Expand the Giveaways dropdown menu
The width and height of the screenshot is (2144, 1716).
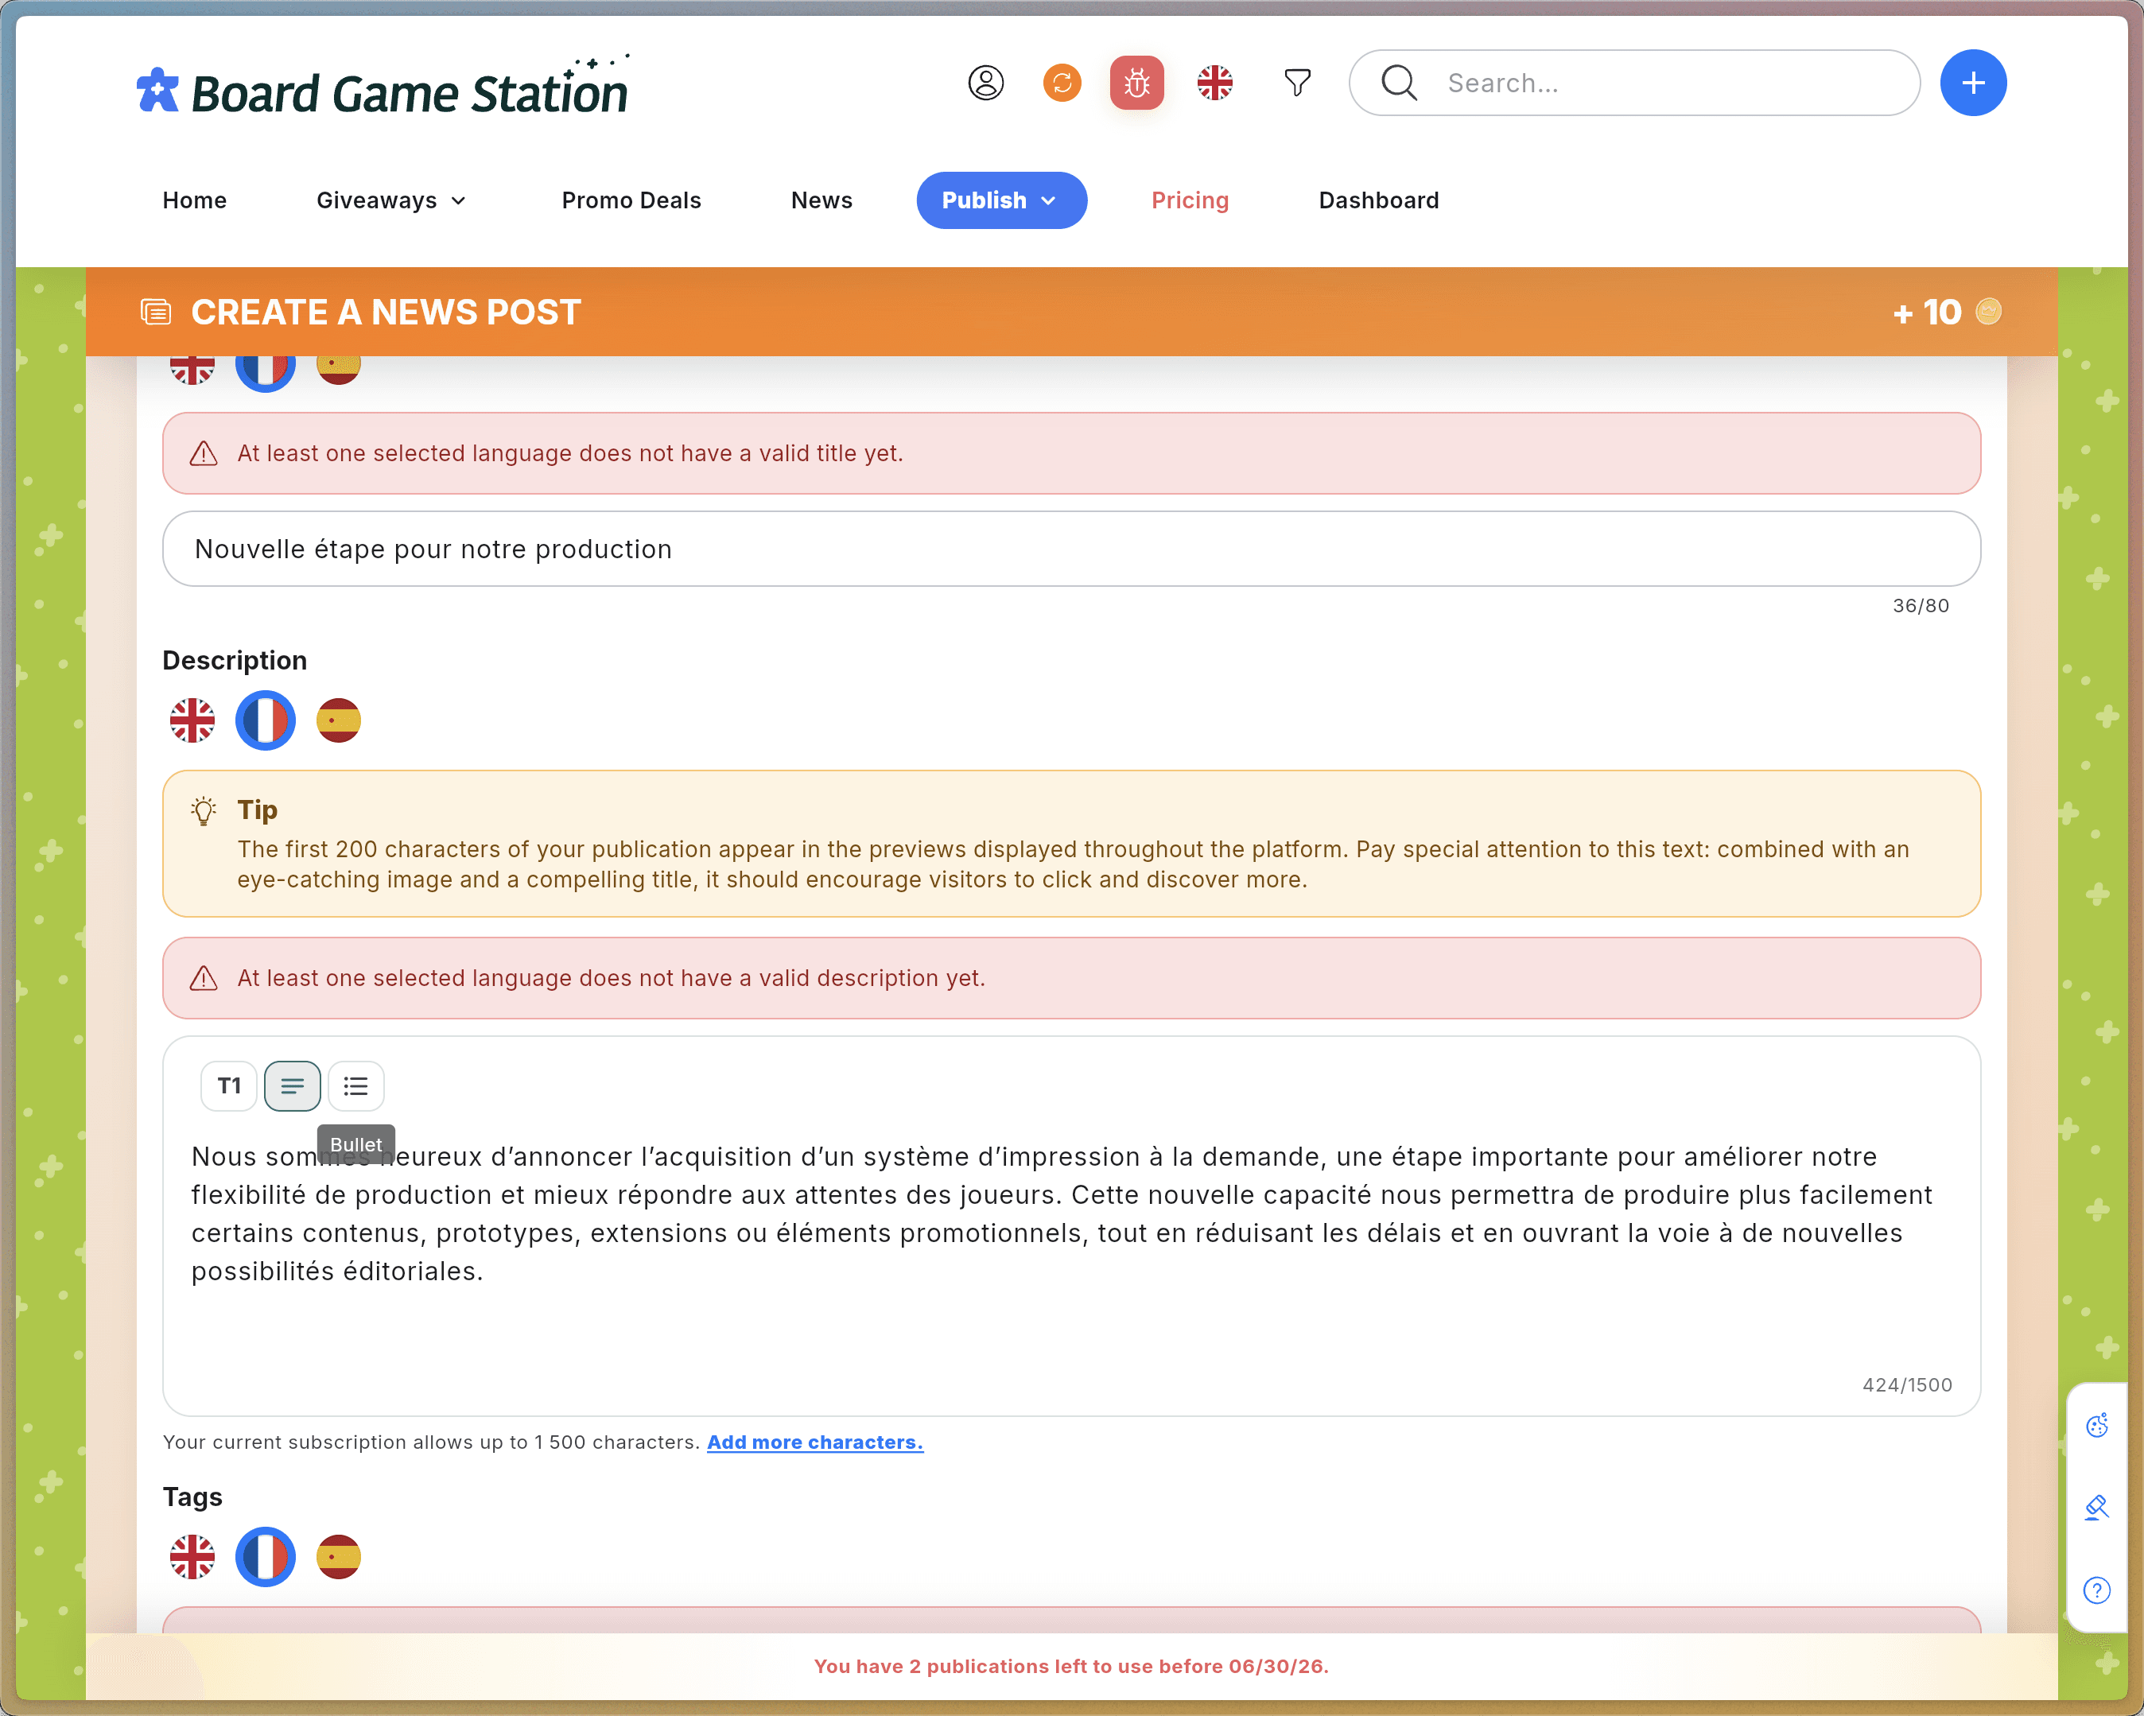click(392, 200)
